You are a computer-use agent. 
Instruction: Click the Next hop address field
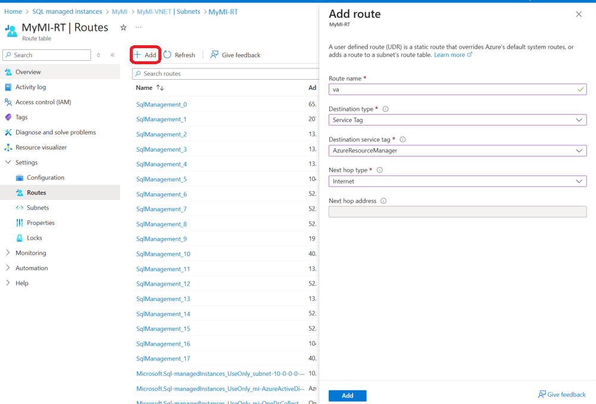457,211
